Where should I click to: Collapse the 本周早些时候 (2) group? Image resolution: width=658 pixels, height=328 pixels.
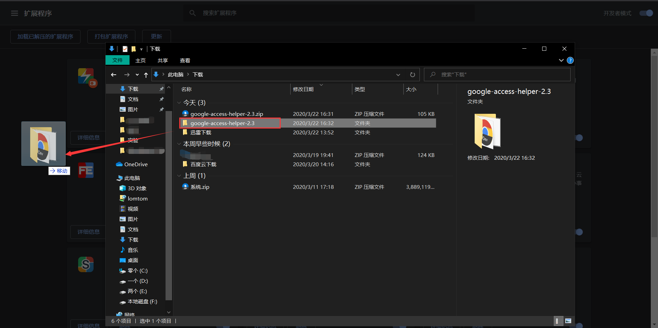coord(179,144)
